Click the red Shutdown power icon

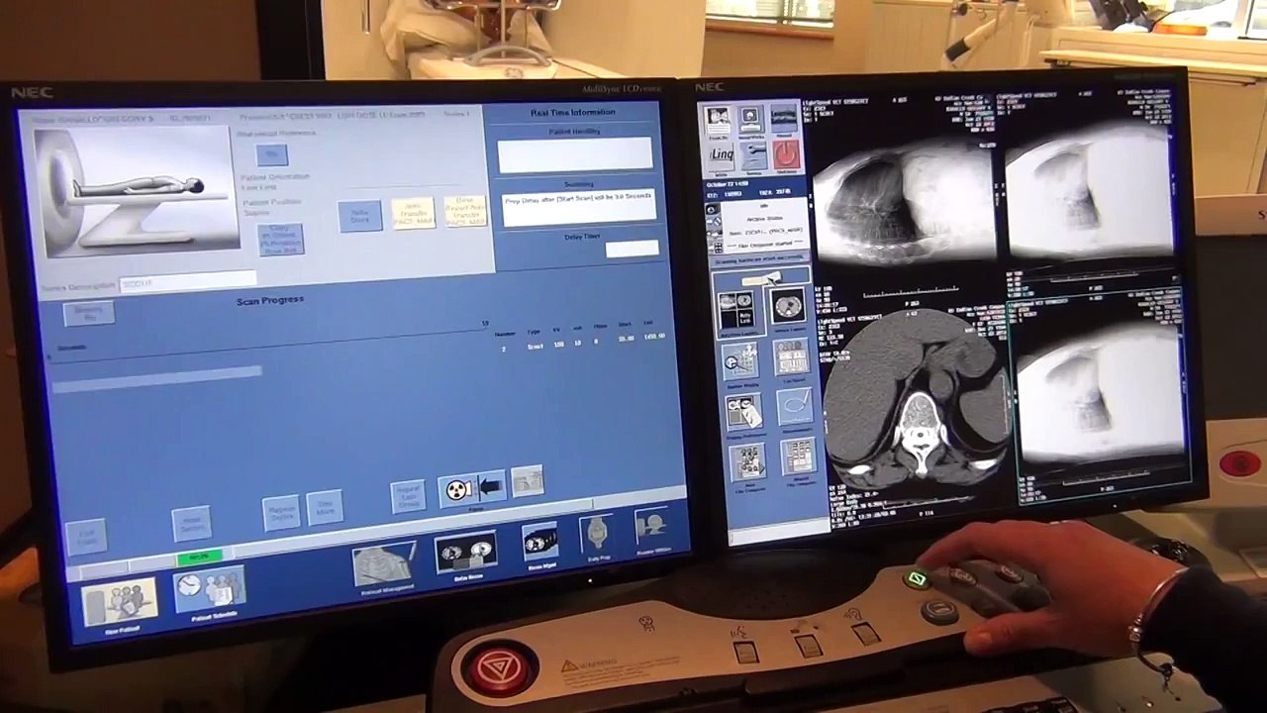tap(785, 154)
